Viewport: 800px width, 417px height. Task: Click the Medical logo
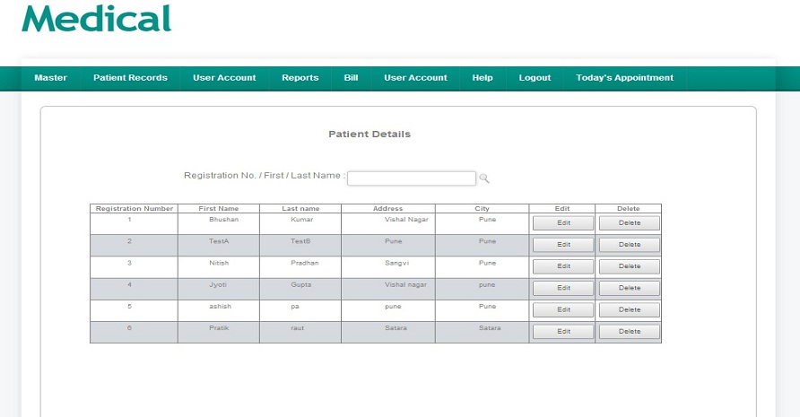97,19
